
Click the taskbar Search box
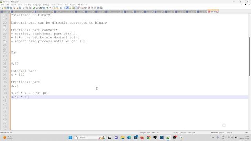[90, 137]
